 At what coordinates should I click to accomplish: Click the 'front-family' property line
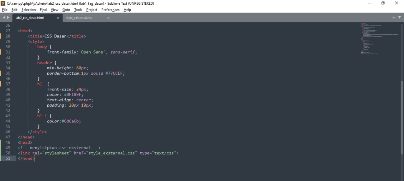click(92, 52)
